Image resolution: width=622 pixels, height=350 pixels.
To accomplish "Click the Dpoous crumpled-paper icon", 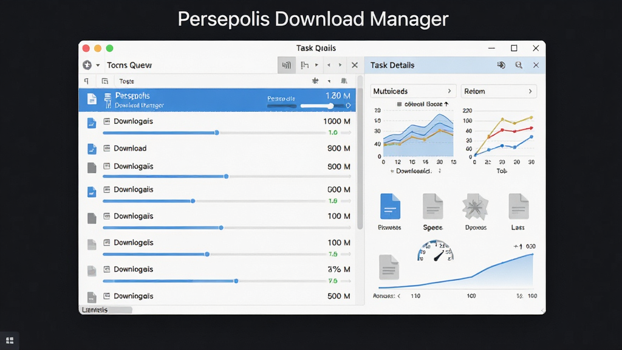I will (475, 207).
